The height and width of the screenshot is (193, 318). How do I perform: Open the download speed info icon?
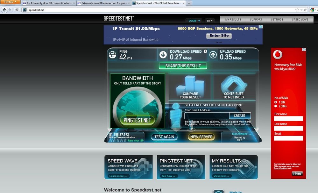pyautogui.click(x=205, y=51)
